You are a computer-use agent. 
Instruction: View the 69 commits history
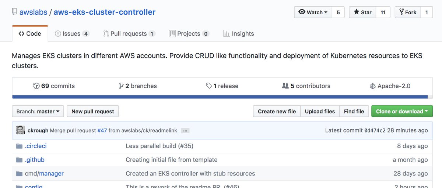tap(54, 86)
